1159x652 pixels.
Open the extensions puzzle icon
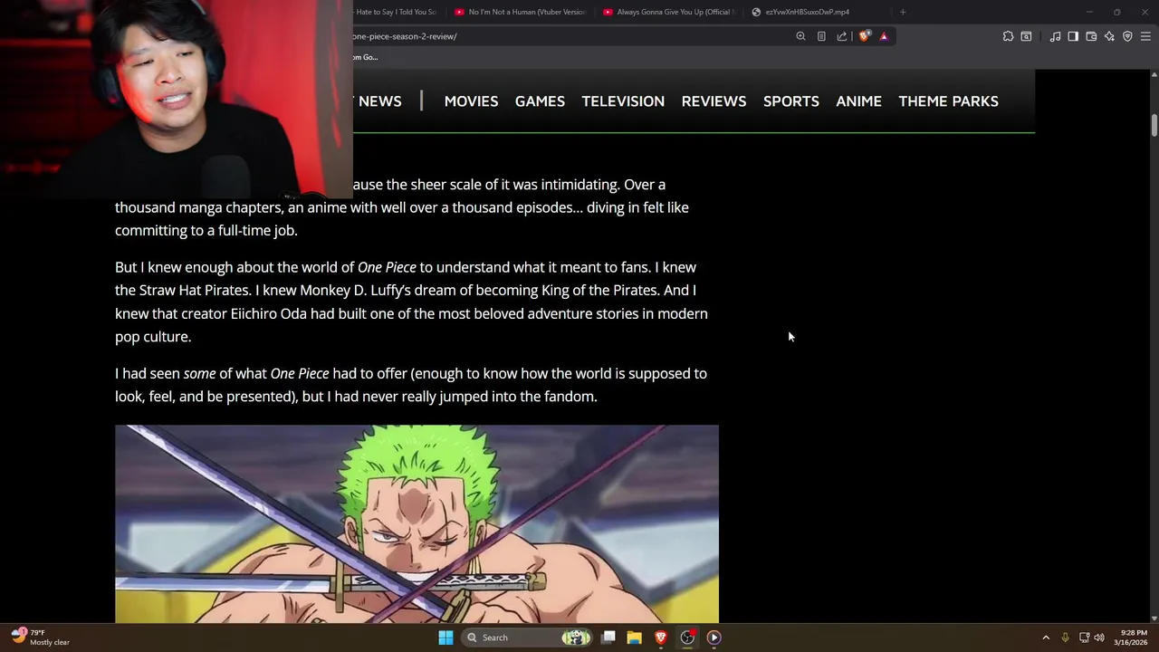1008,36
